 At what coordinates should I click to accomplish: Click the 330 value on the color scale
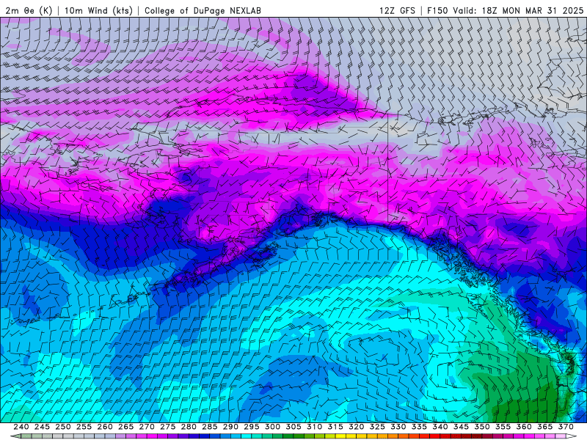tap(398, 427)
